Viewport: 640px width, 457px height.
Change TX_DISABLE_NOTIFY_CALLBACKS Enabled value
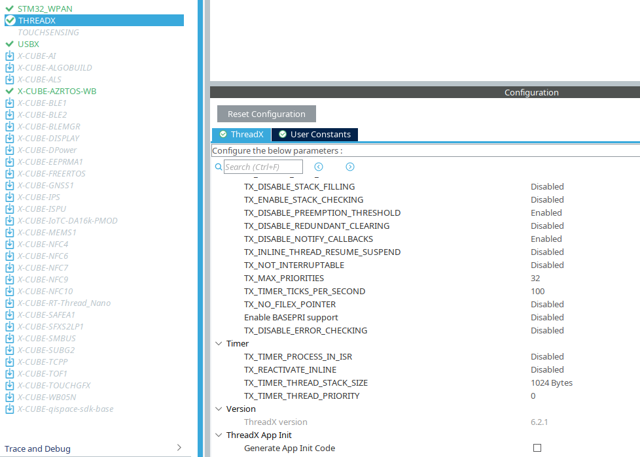pyautogui.click(x=546, y=239)
